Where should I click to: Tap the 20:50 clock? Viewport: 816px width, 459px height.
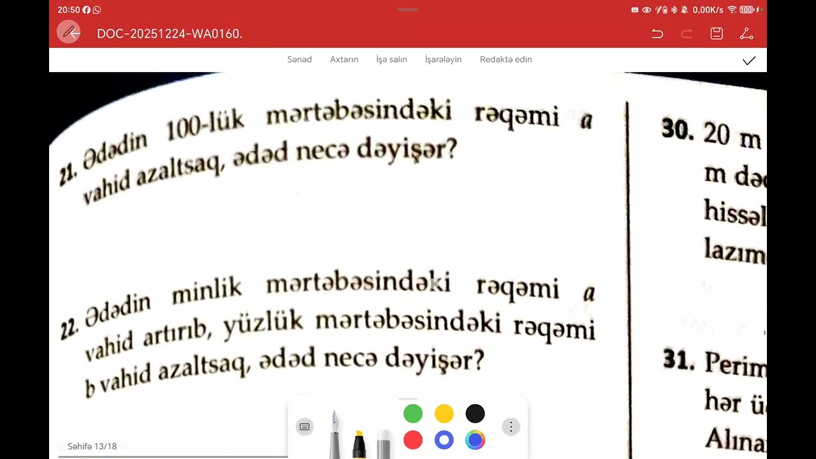(68, 10)
